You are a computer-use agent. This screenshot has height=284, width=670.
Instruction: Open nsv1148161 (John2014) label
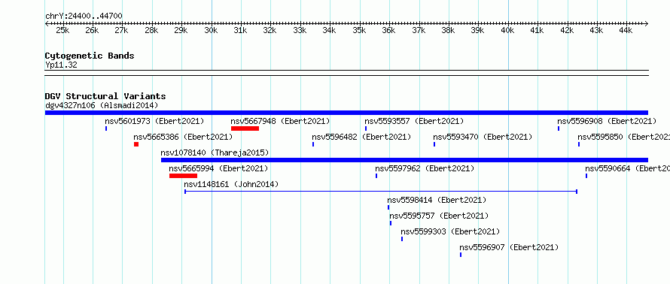point(231,184)
